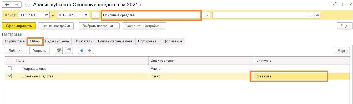353x104 pixels.
Task: Click the скважина value cell
Action: click(x=289, y=76)
